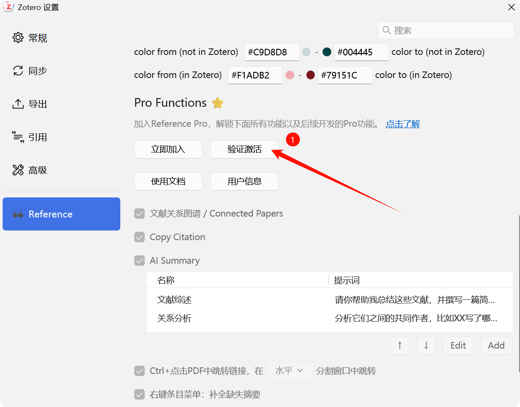520x407 pixels.
Task: Click the Add prompt button
Action: tap(496, 346)
